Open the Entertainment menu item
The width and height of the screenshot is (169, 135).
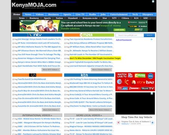(119, 14)
